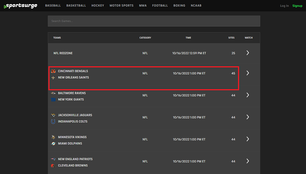Click the Miami Dolphins team logo
Screen dimensions: 306x174
53,144
